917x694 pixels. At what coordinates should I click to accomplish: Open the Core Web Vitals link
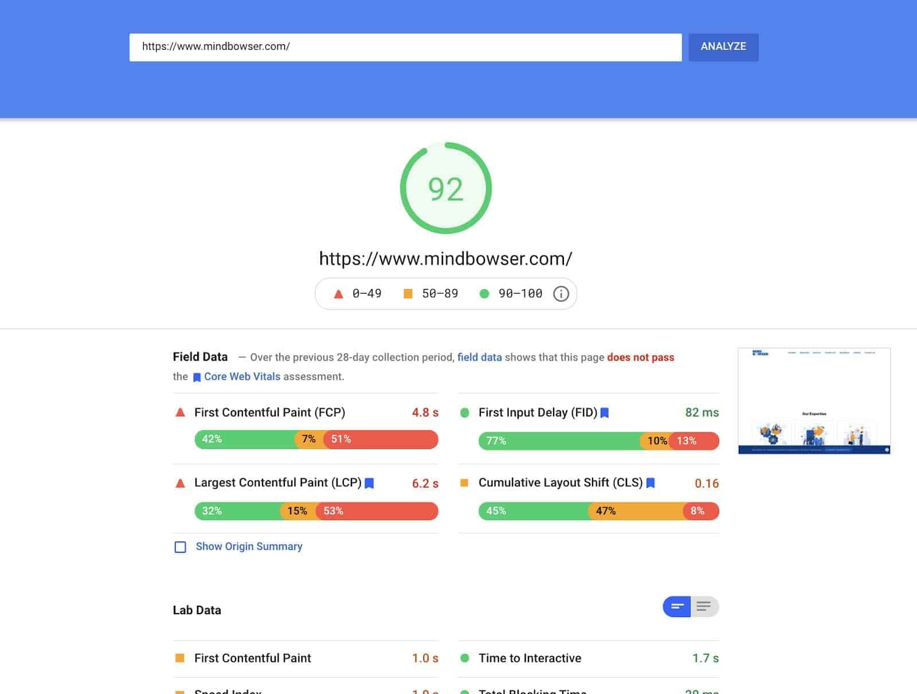coord(242,376)
